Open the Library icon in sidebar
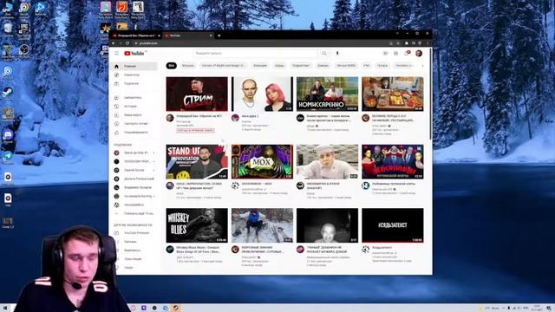 [116, 98]
